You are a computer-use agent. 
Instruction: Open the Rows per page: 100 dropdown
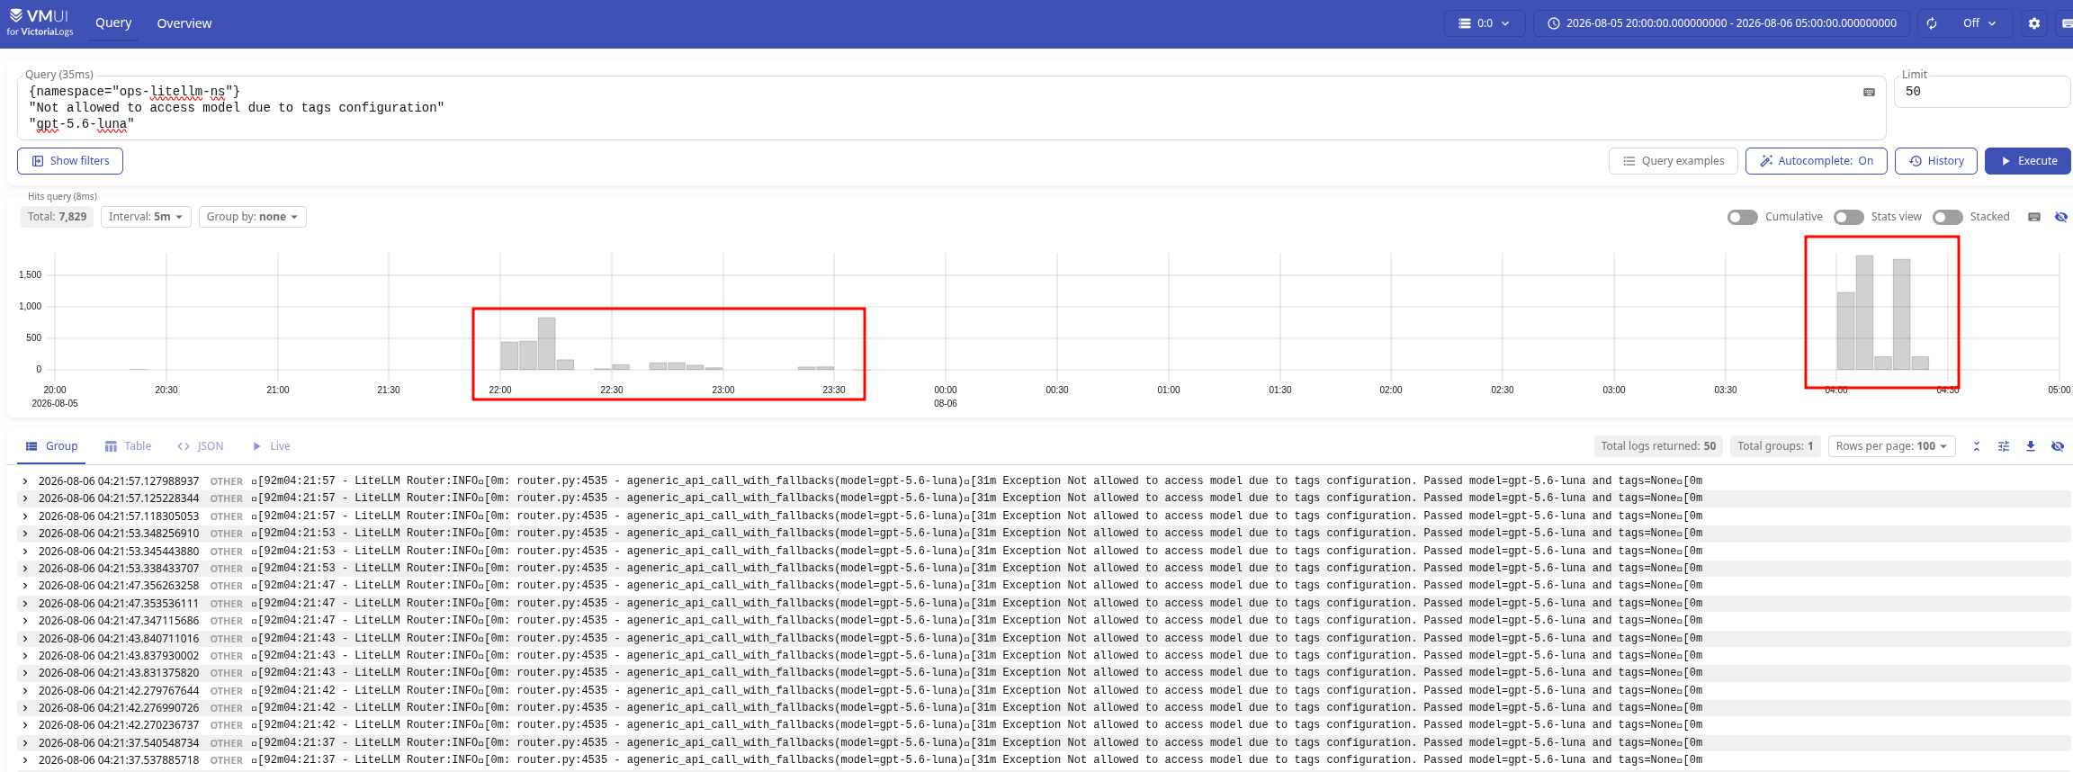[x=1892, y=446]
